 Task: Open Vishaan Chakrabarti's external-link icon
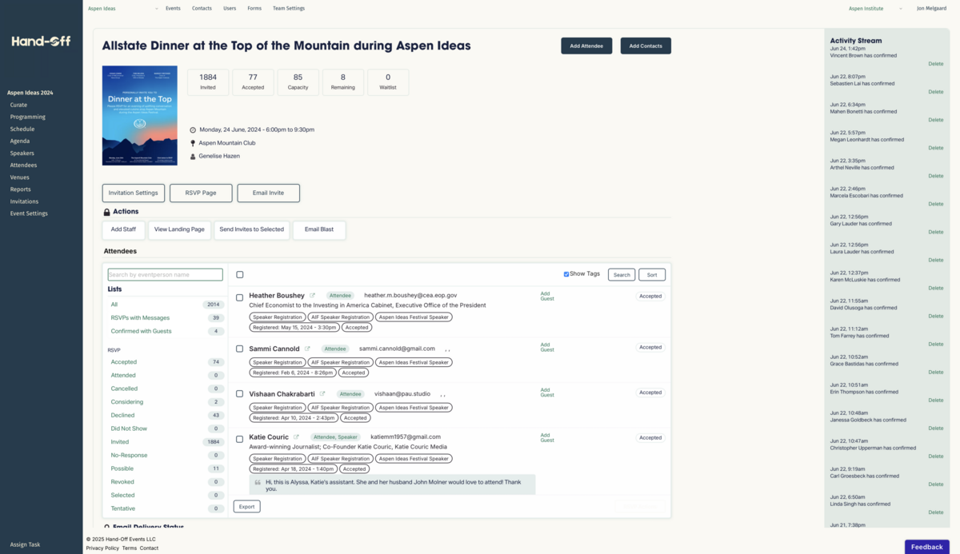click(x=322, y=393)
